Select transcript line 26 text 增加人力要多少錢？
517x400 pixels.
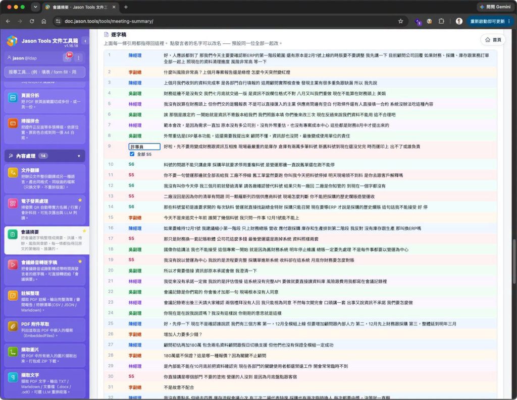[183, 335]
